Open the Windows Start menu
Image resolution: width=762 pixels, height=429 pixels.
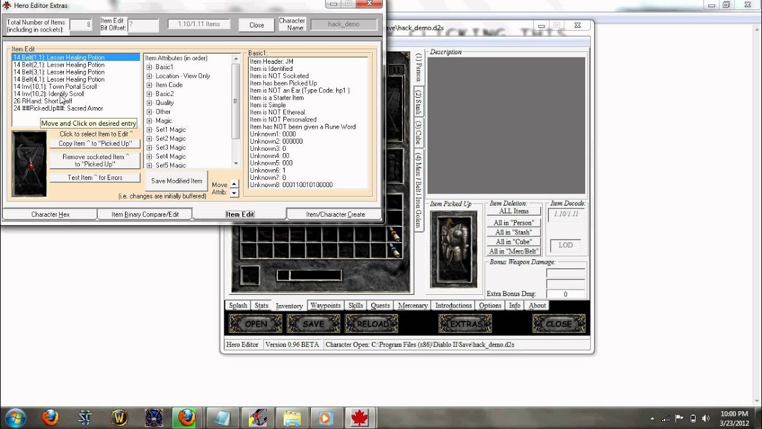[14, 418]
